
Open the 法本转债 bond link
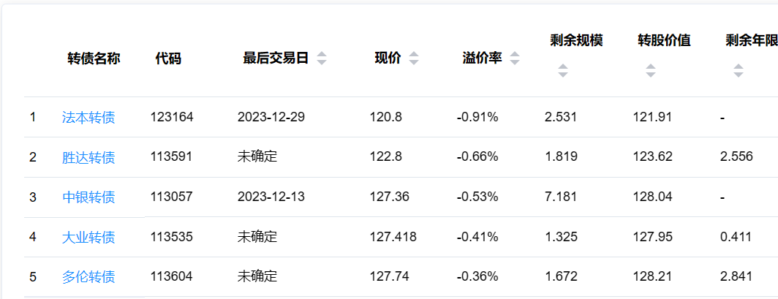point(88,117)
